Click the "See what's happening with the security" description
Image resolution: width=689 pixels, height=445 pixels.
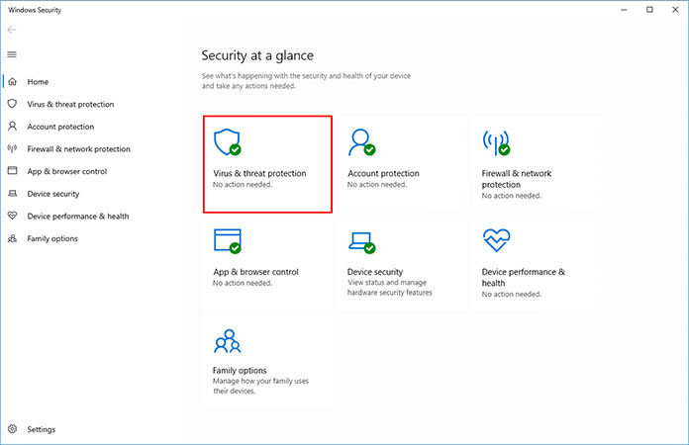point(306,81)
